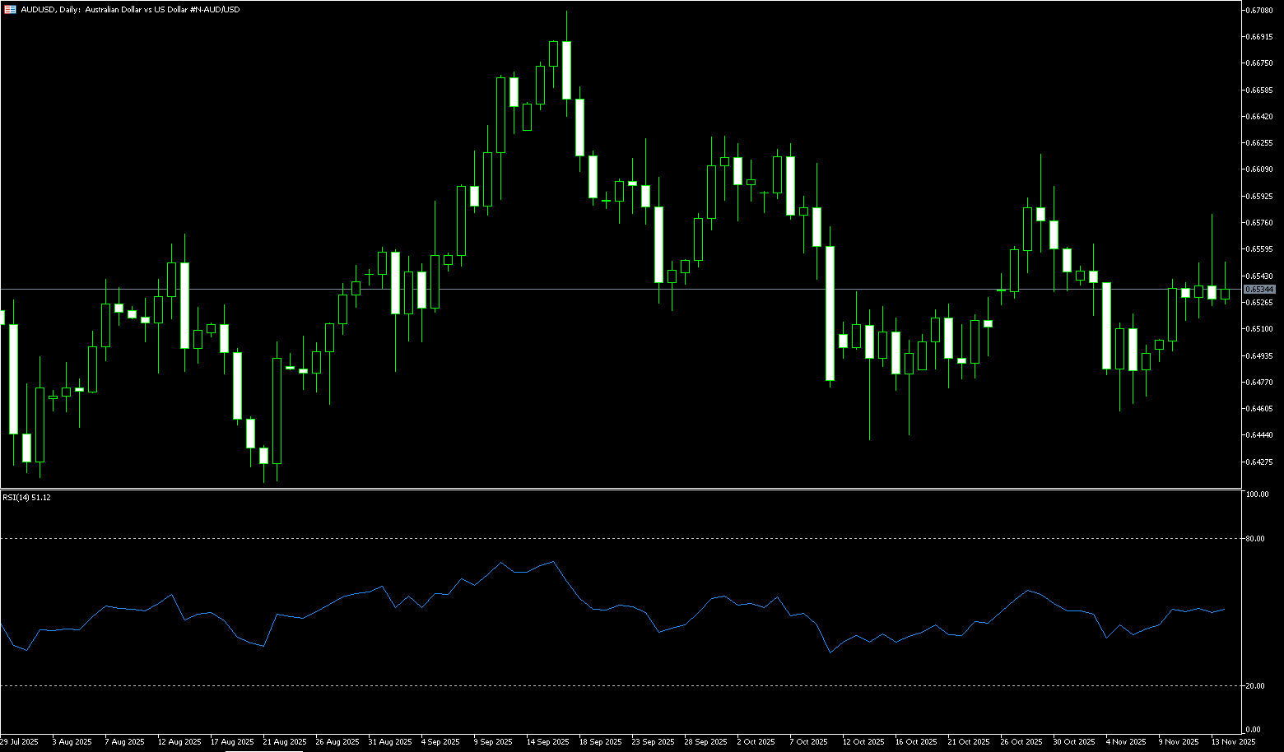Click the 29 Jul 2025 date label

pos(20,742)
